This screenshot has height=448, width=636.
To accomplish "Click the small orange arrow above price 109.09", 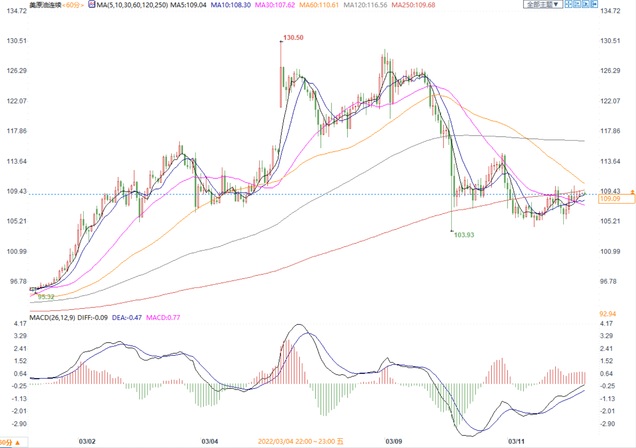I will [x=632, y=192].
